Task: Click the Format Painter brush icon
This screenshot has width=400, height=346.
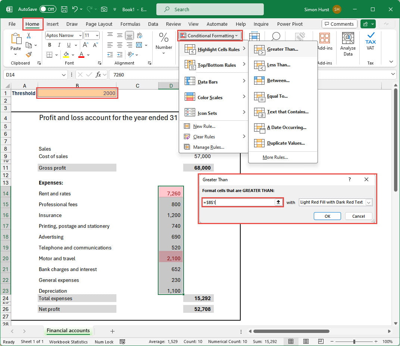Action: point(29,54)
